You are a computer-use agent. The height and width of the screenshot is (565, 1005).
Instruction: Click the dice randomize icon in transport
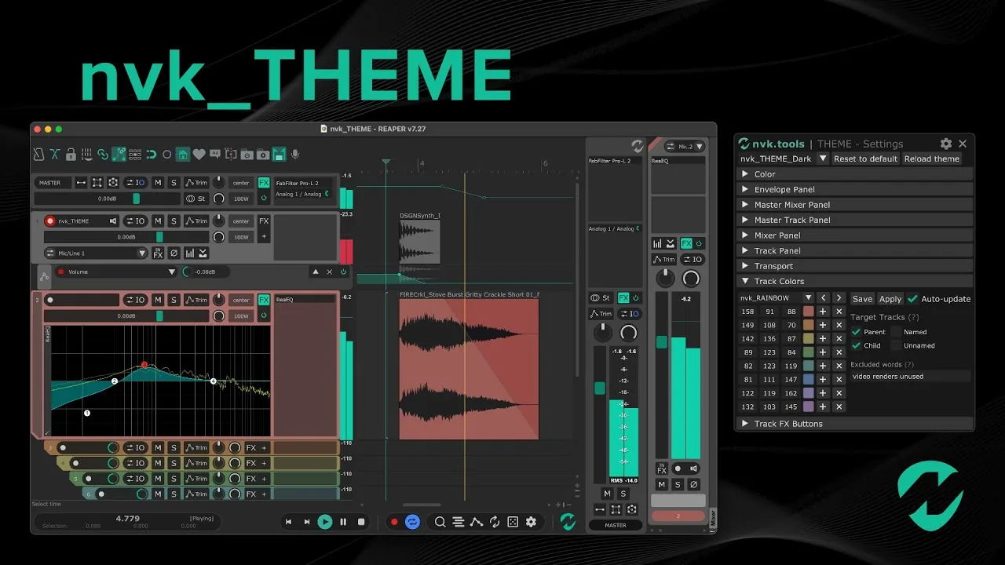tap(513, 522)
